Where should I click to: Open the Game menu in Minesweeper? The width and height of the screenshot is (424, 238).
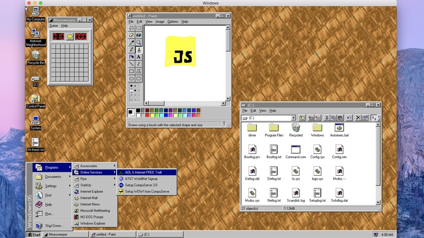point(53,26)
